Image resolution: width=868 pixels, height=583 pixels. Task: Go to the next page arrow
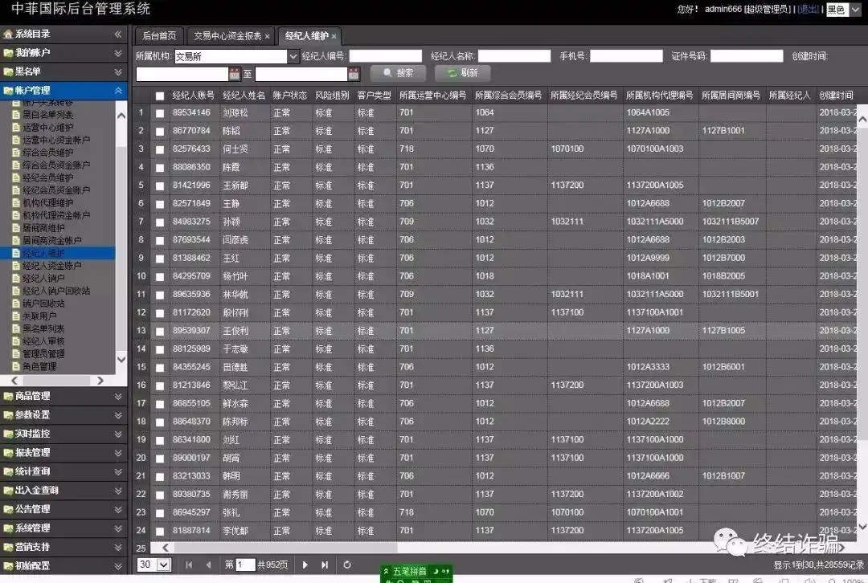(305, 565)
